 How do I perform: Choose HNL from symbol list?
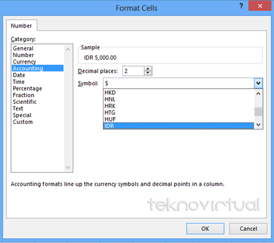pos(178,100)
